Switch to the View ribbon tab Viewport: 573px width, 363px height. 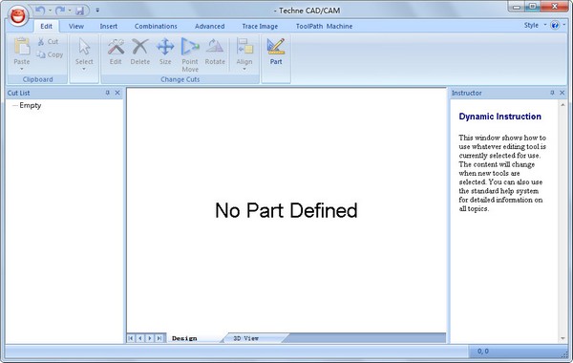click(76, 27)
